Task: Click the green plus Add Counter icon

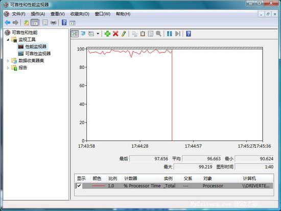Action: (107, 34)
